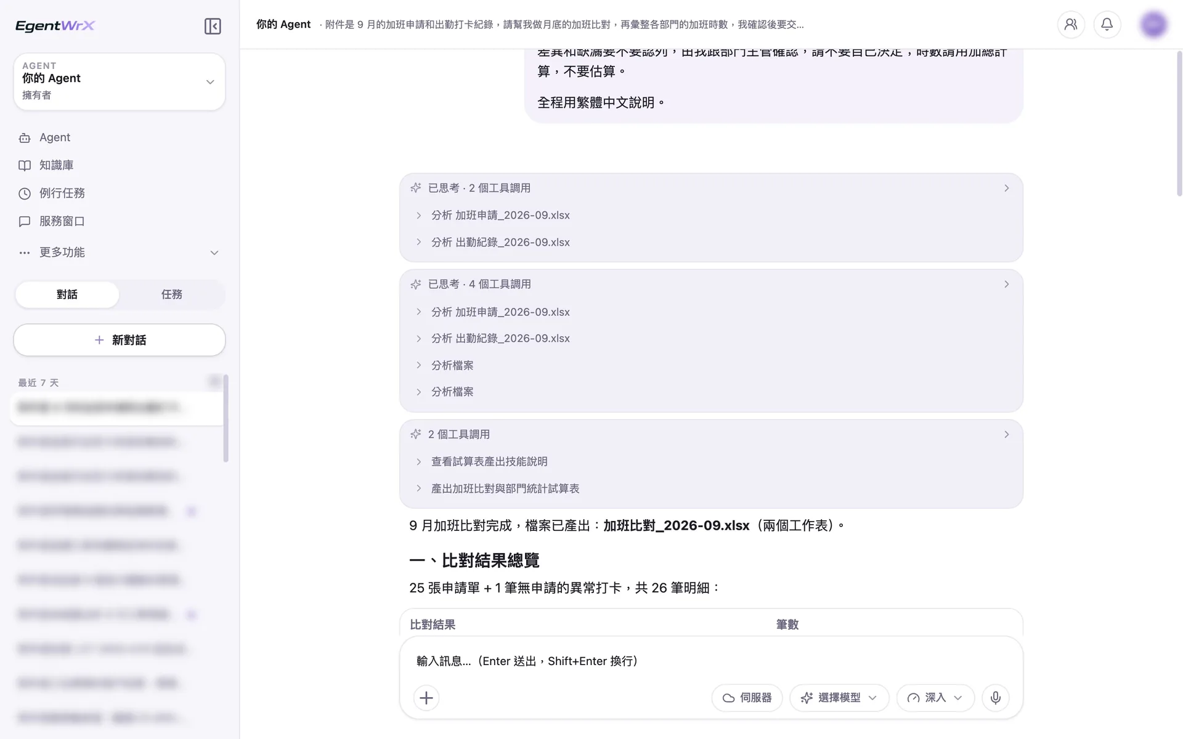Collapse the sidebar with the panel icon
This screenshot has width=1183, height=739.
213,26
